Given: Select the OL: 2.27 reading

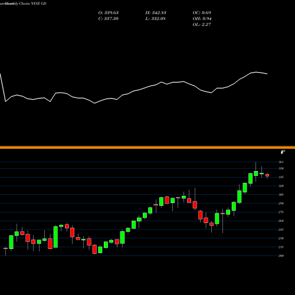Looking at the screenshot, I should click(202, 25).
